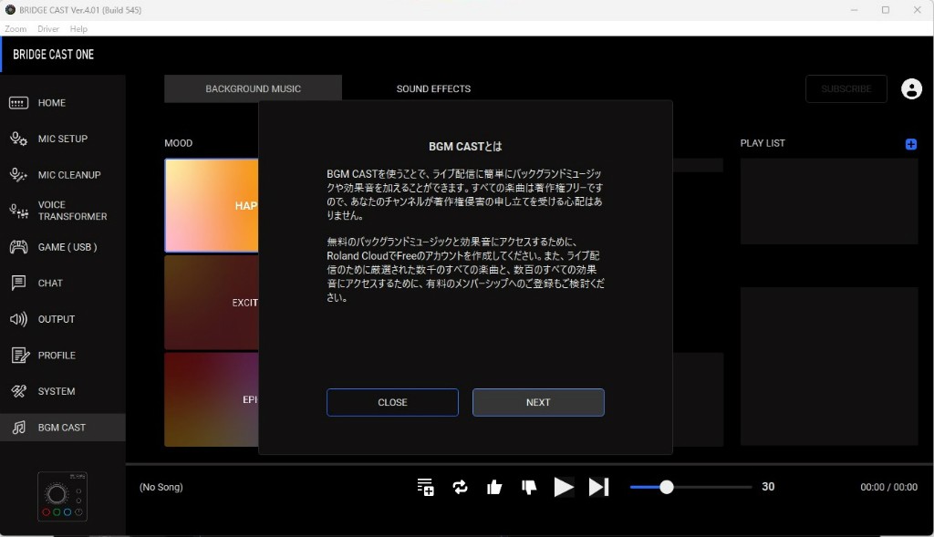Toggle repeat playback icon

tap(460, 487)
